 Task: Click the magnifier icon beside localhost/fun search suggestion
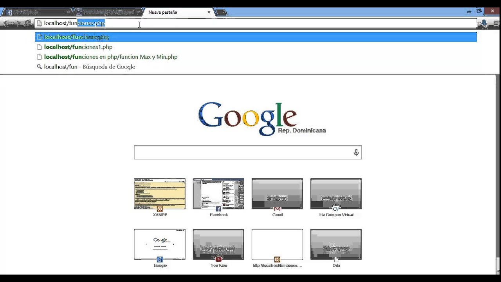39,67
